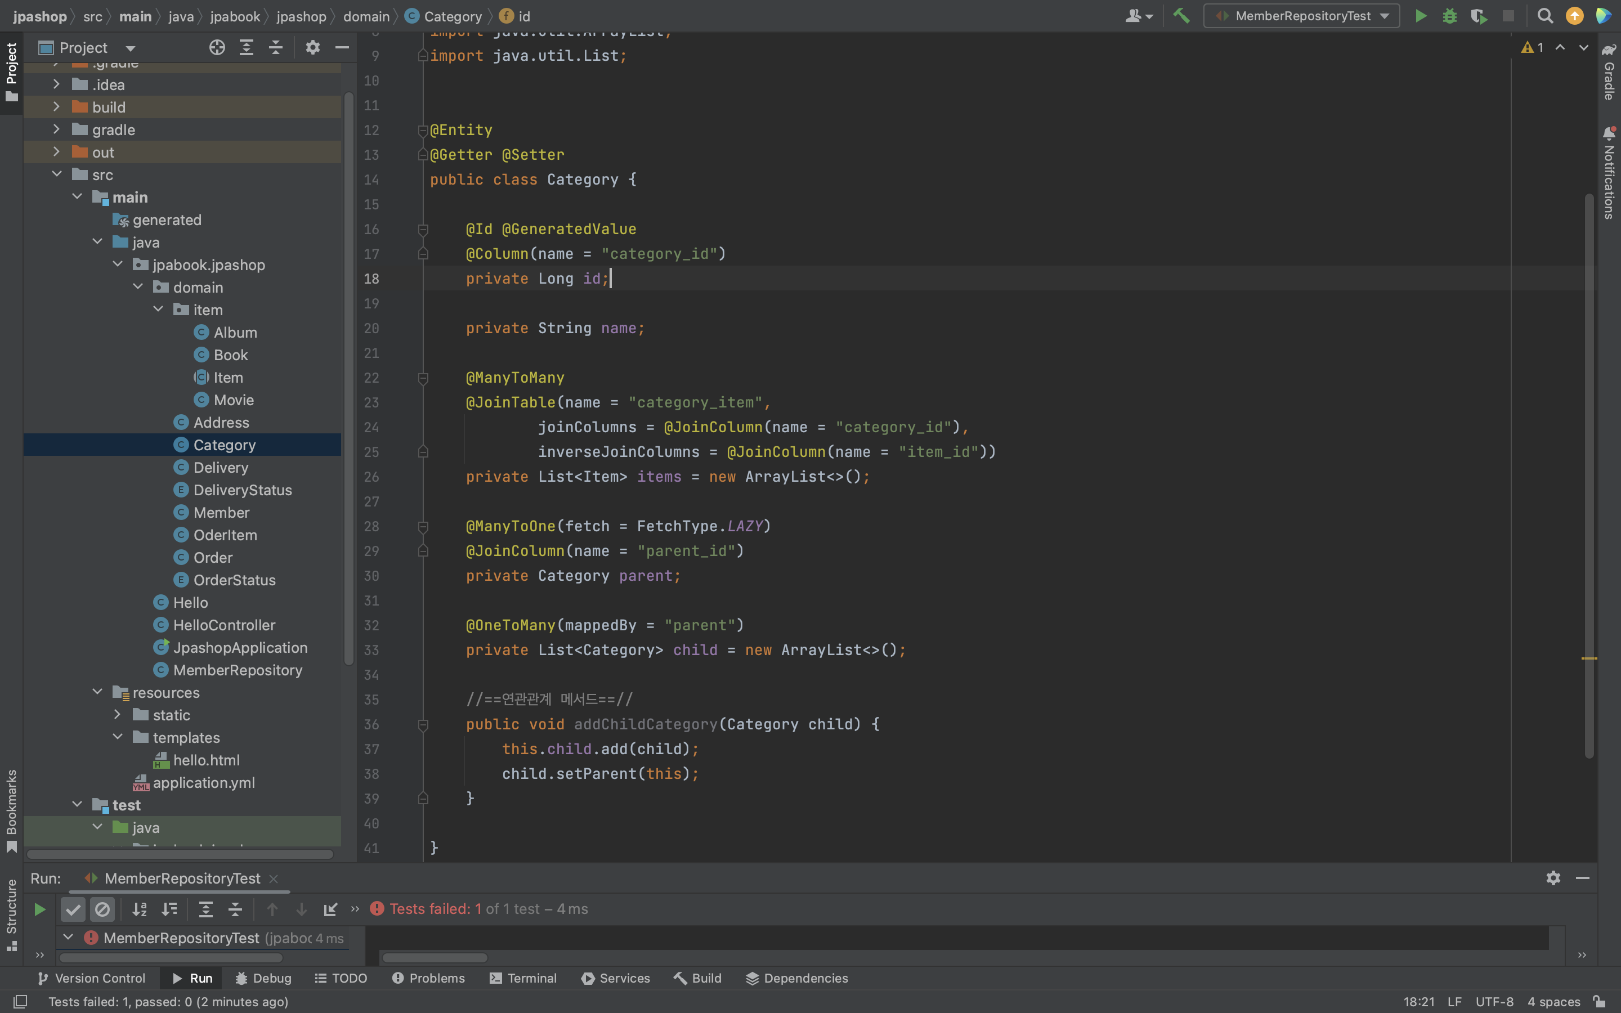This screenshot has width=1621, height=1013.
Task: Collapse all test results
Action: 235,909
